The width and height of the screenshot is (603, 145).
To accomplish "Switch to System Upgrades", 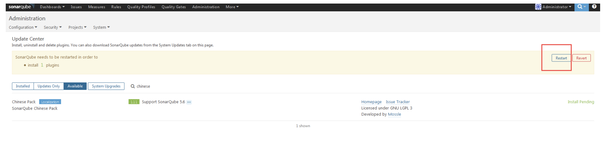I will pyautogui.click(x=106, y=86).
